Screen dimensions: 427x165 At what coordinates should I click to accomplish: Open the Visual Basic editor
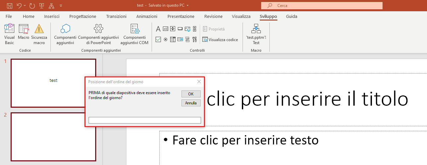point(9,34)
